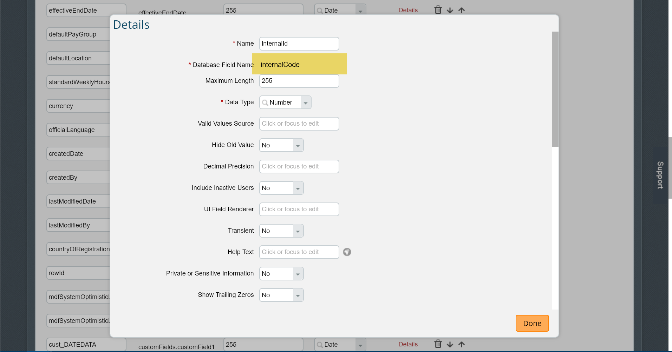Expand Private or Sensitive Information dropdown

(298, 274)
